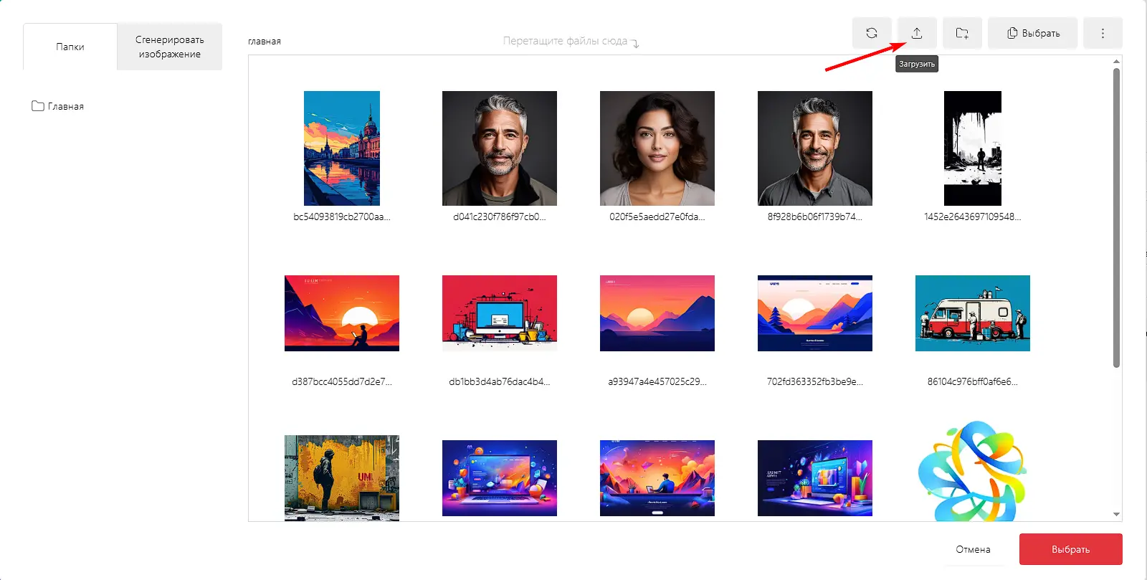Select the computer desk illustration db1bb3d4ab76dac4b4
The image size is (1147, 580).
[x=500, y=313]
